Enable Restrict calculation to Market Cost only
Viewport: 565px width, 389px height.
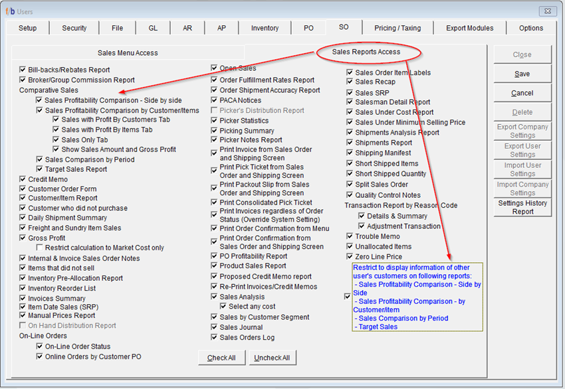[40, 248]
